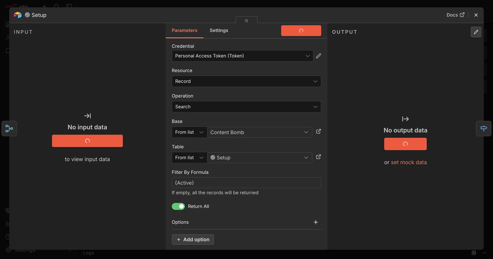Switch to the Parameters tab
Image resolution: width=493 pixels, height=259 pixels.
click(185, 31)
